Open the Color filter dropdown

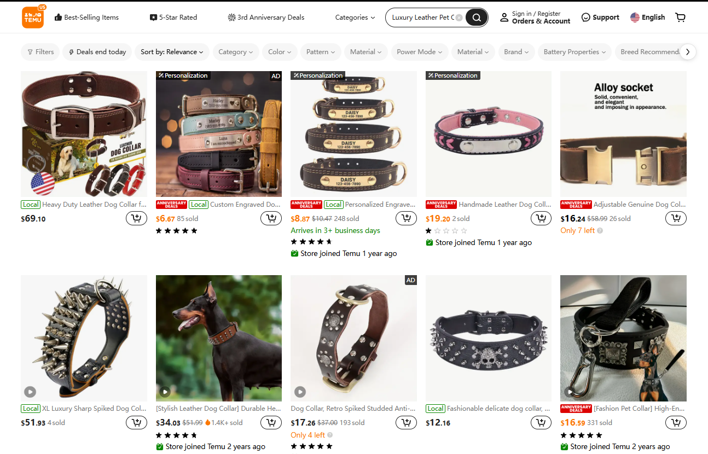pos(280,51)
